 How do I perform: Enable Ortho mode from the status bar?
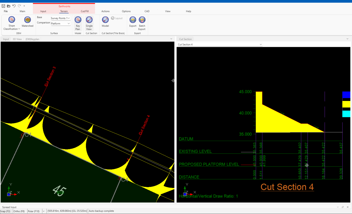point(18,211)
